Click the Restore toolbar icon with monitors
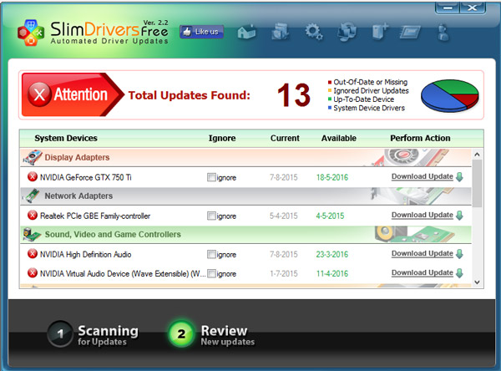The height and width of the screenshot is (371, 501). pos(347,32)
